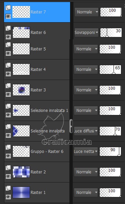Click the layer type icon of Raster 4
This screenshot has width=125, height=204.
tap(8, 65)
